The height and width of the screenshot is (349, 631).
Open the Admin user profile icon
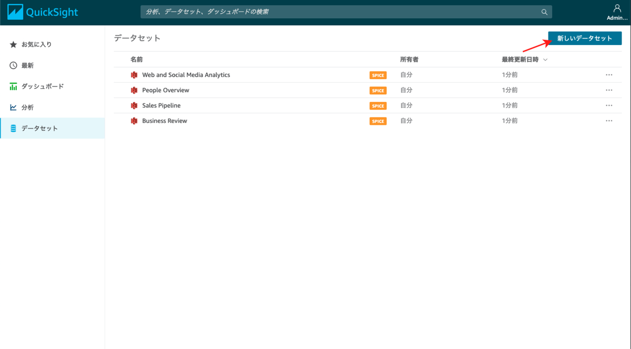(x=617, y=8)
